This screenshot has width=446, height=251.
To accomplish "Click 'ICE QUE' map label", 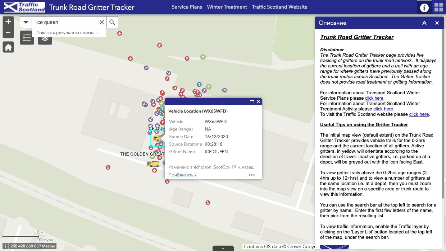I will pyautogui.click(x=156, y=128).
